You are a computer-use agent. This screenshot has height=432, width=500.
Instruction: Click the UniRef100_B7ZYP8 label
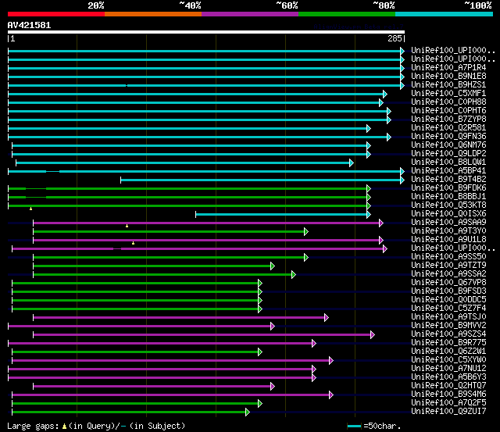click(448, 120)
